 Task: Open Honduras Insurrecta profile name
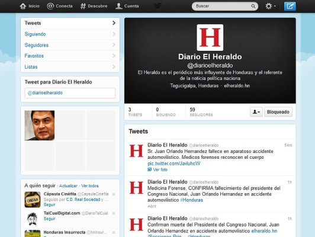pos(65,232)
